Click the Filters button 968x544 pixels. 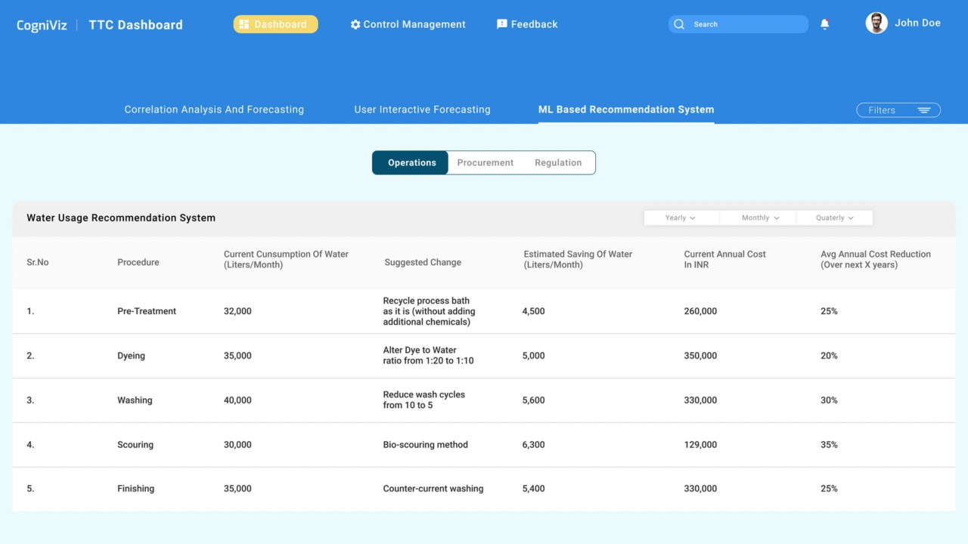point(898,110)
